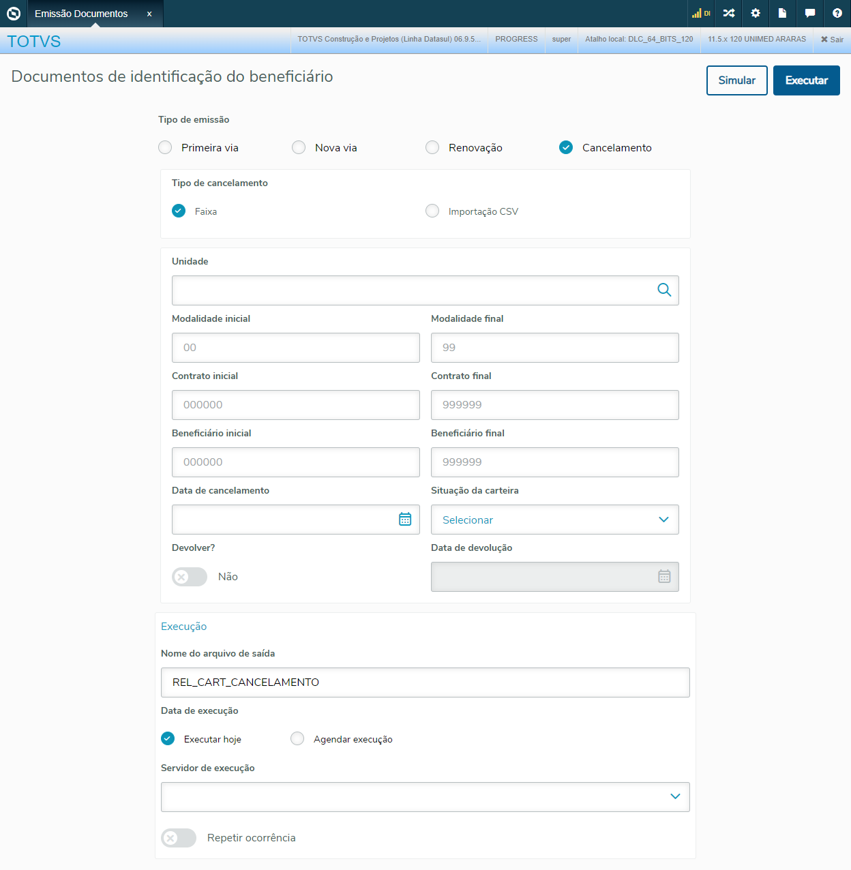Image resolution: width=851 pixels, height=870 pixels.
Task: Open the Servidor de execução dropdown
Action: pyautogui.click(x=425, y=797)
